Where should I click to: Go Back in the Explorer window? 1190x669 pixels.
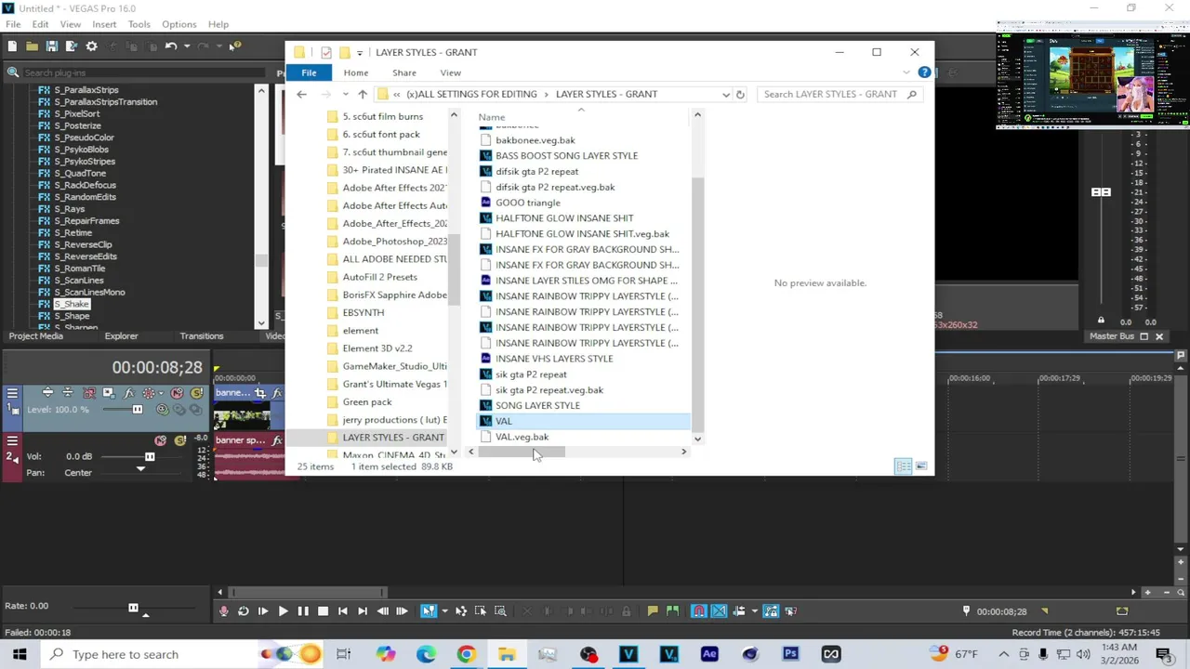click(x=301, y=94)
